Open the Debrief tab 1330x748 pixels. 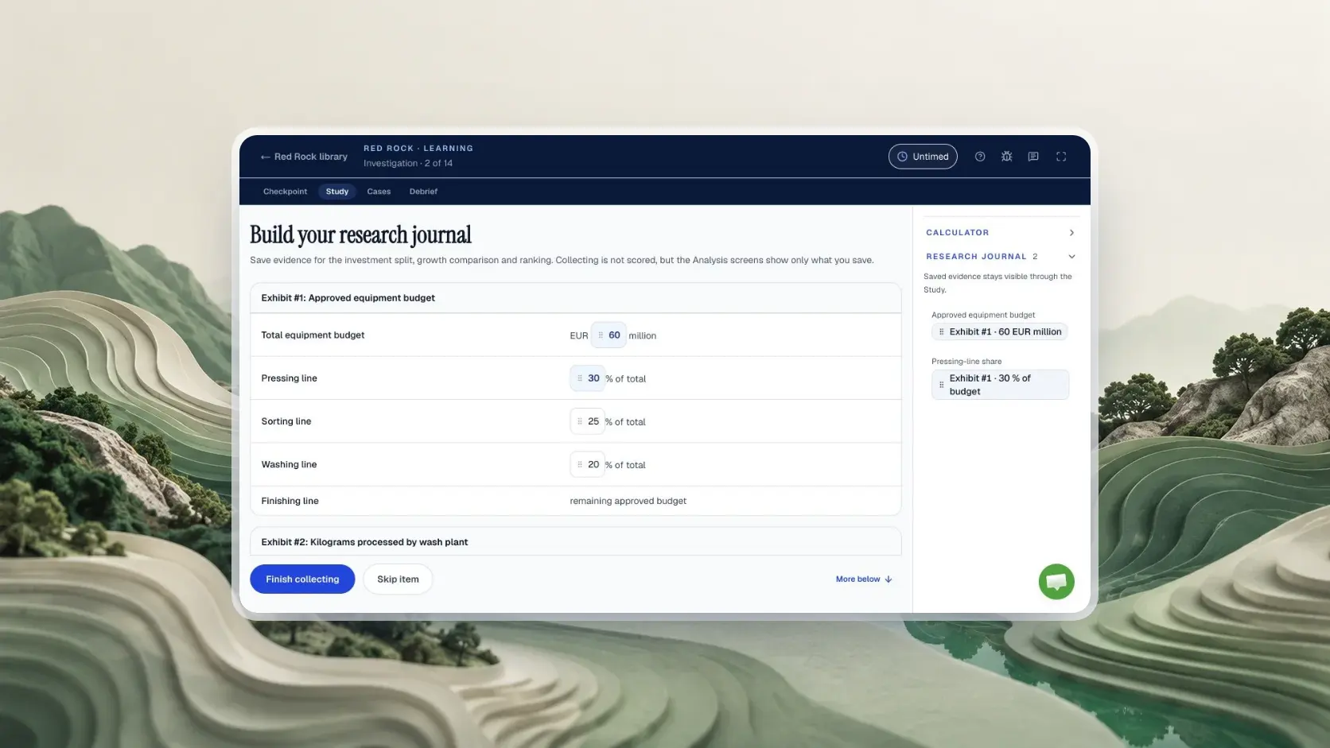(x=423, y=192)
